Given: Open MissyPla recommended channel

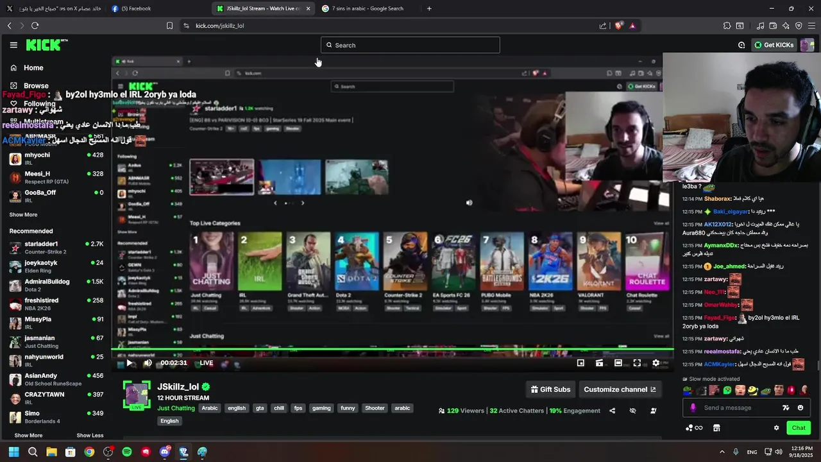Looking at the screenshot, I should [x=56, y=323].
